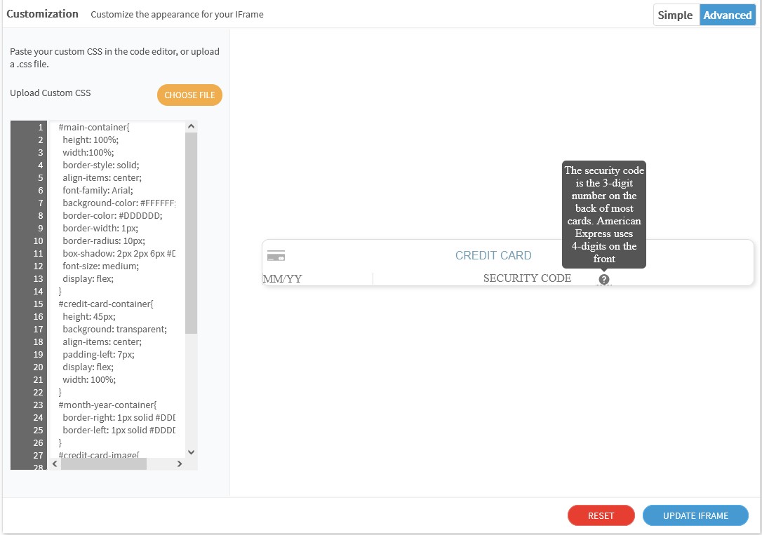Switch to Advanced customization mode

(x=727, y=15)
